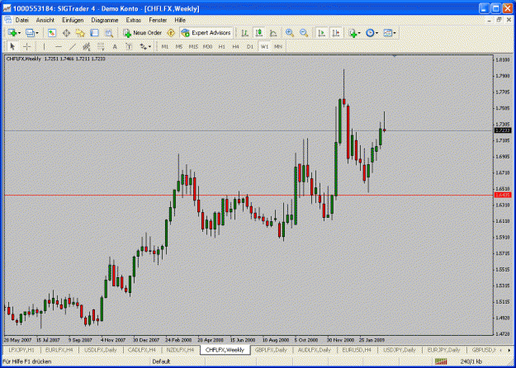Image resolution: width=516 pixels, height=368 pixels.
Task: Select the text 'A' drawing tool
Action: click(x=115, y=47)
